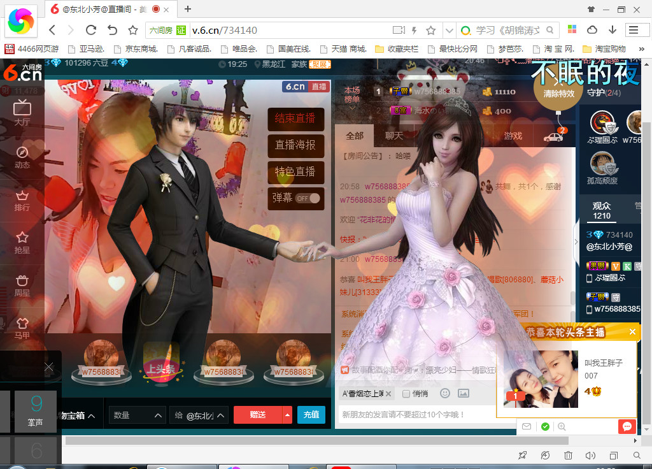The width and height of the screenshot is (652, 469).
Task: Open the 收藏夹栏 bookmarks folder
Action: tap(397, 49)
